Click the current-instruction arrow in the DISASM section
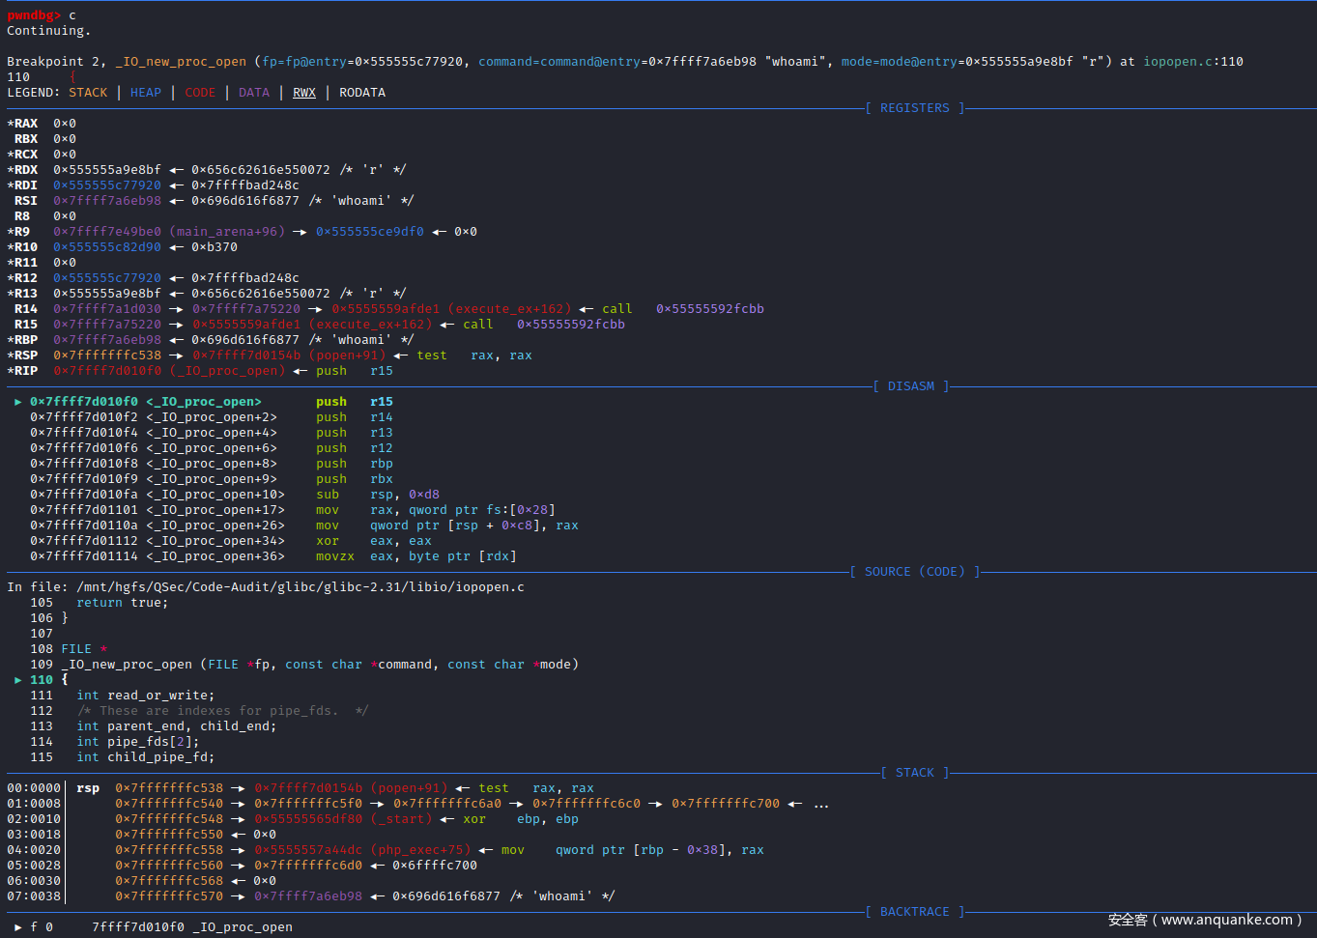 pos(18,402)
